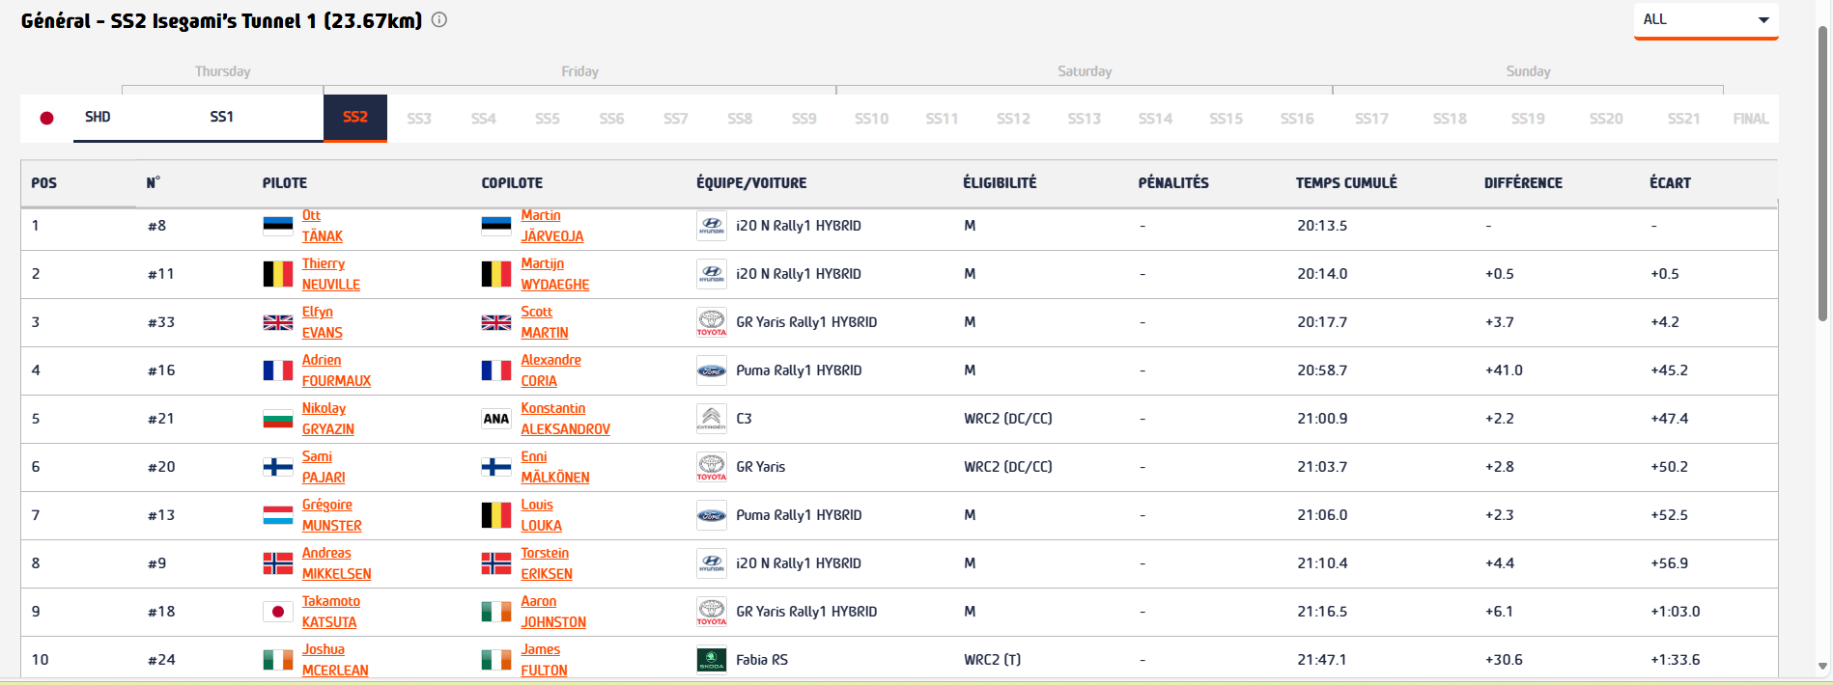
Task: Click Hyundai logo in Neuville's row
Action: [x=712, y=274]
